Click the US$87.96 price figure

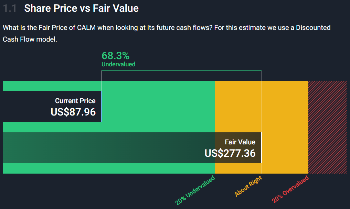click(x=73, y=112)
